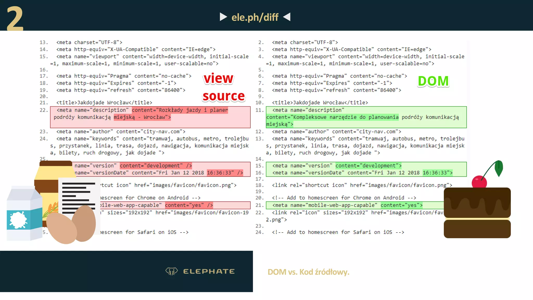Click the DOM shortcut icon link line 18

coord(362,185)
